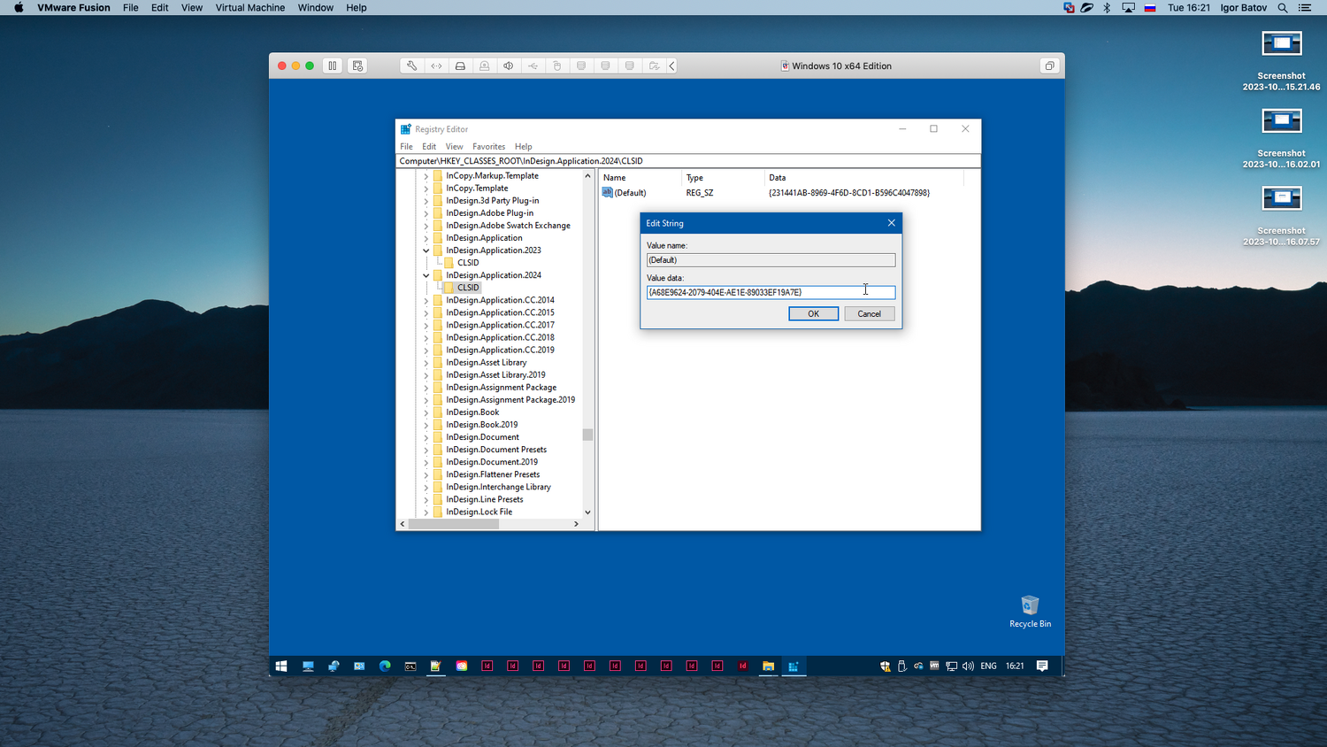Open File Explorer in Windows taskbar

(768, 666)
